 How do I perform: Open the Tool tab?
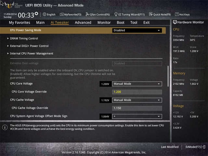(x=134, y=22)
